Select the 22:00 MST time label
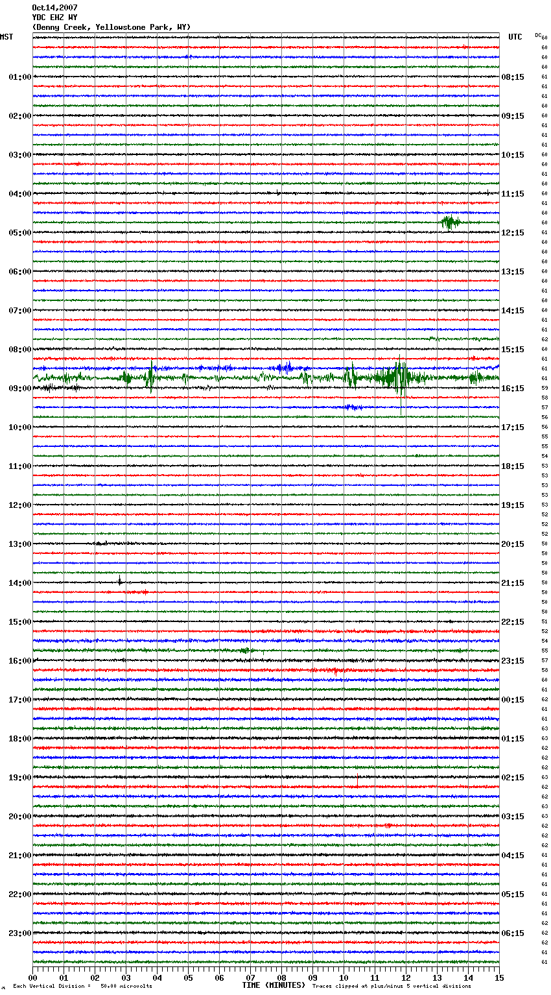The width and height of the screenshot is (551, 995). point(20,894)
